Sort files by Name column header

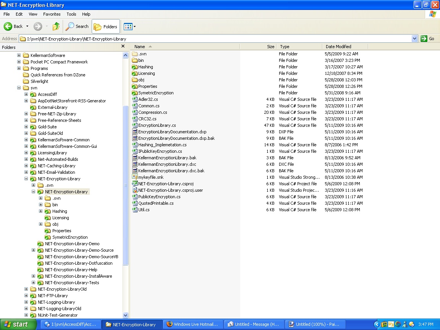pyautogui.click(x=185, y=47)
